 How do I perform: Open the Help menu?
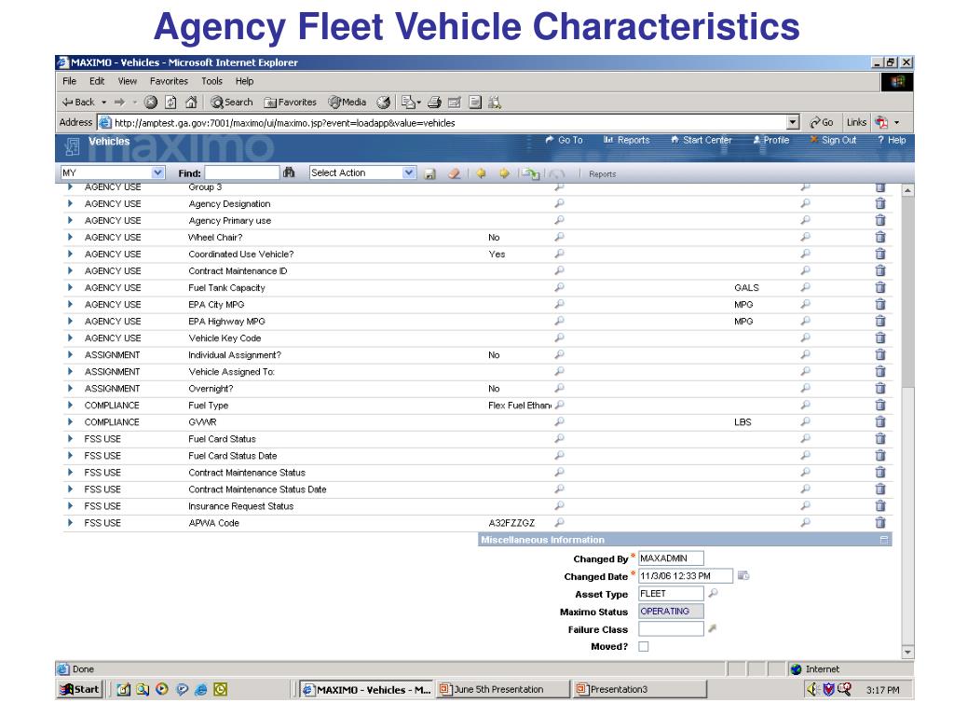[245, 81]
